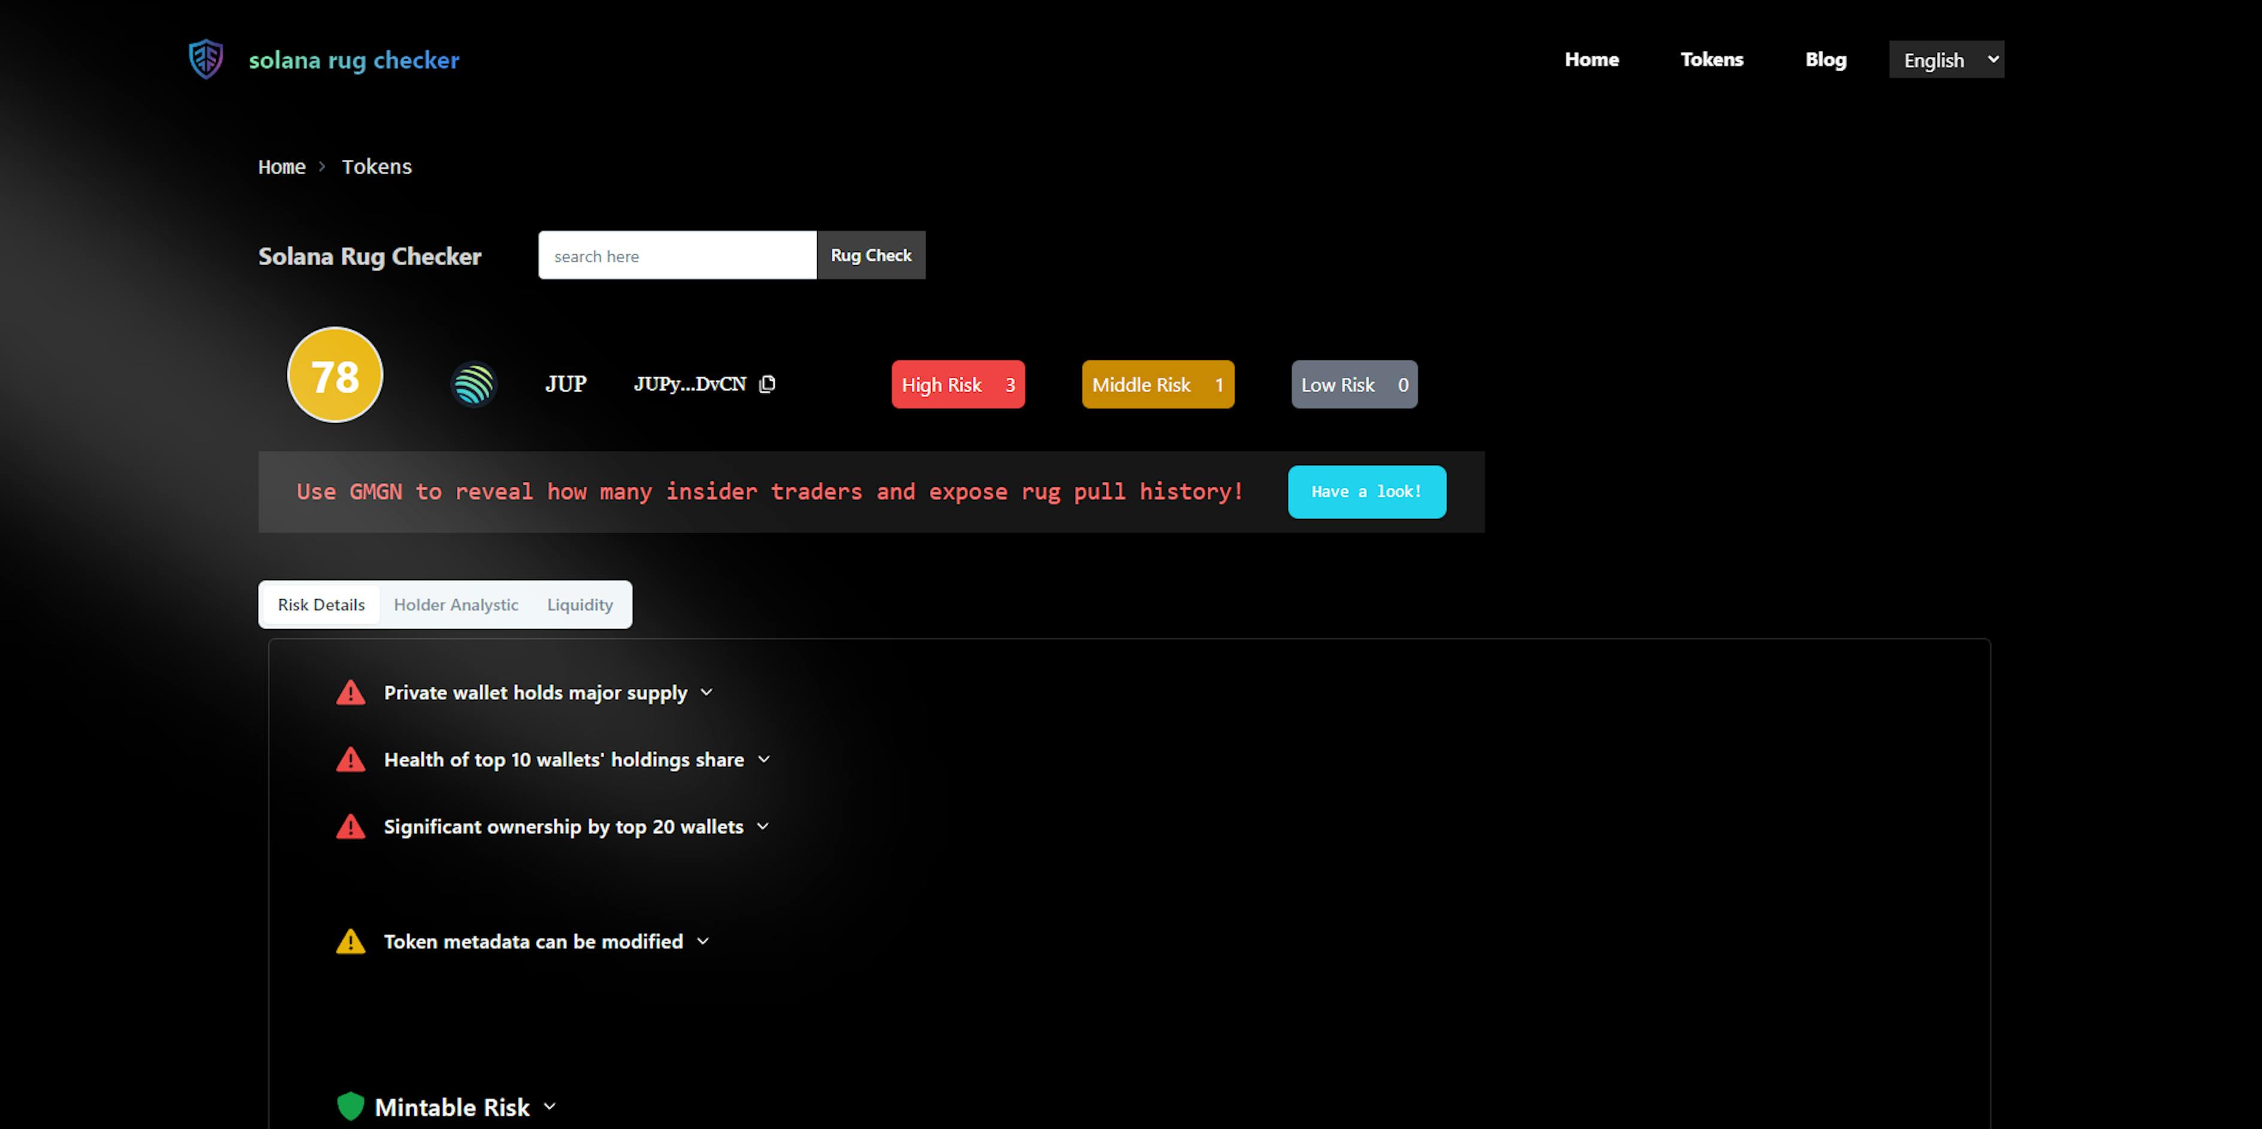This screenshot has width=2262, height=1129.
Task: Click warning triangle beside top 10 wallets
Action: pos(350,760)
